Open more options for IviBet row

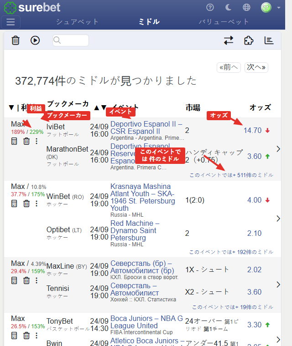(x=36, y=141)
